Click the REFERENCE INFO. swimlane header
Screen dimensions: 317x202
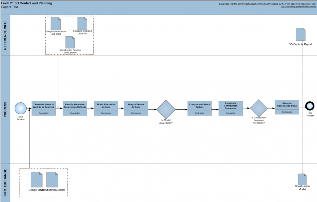point(5,35)
